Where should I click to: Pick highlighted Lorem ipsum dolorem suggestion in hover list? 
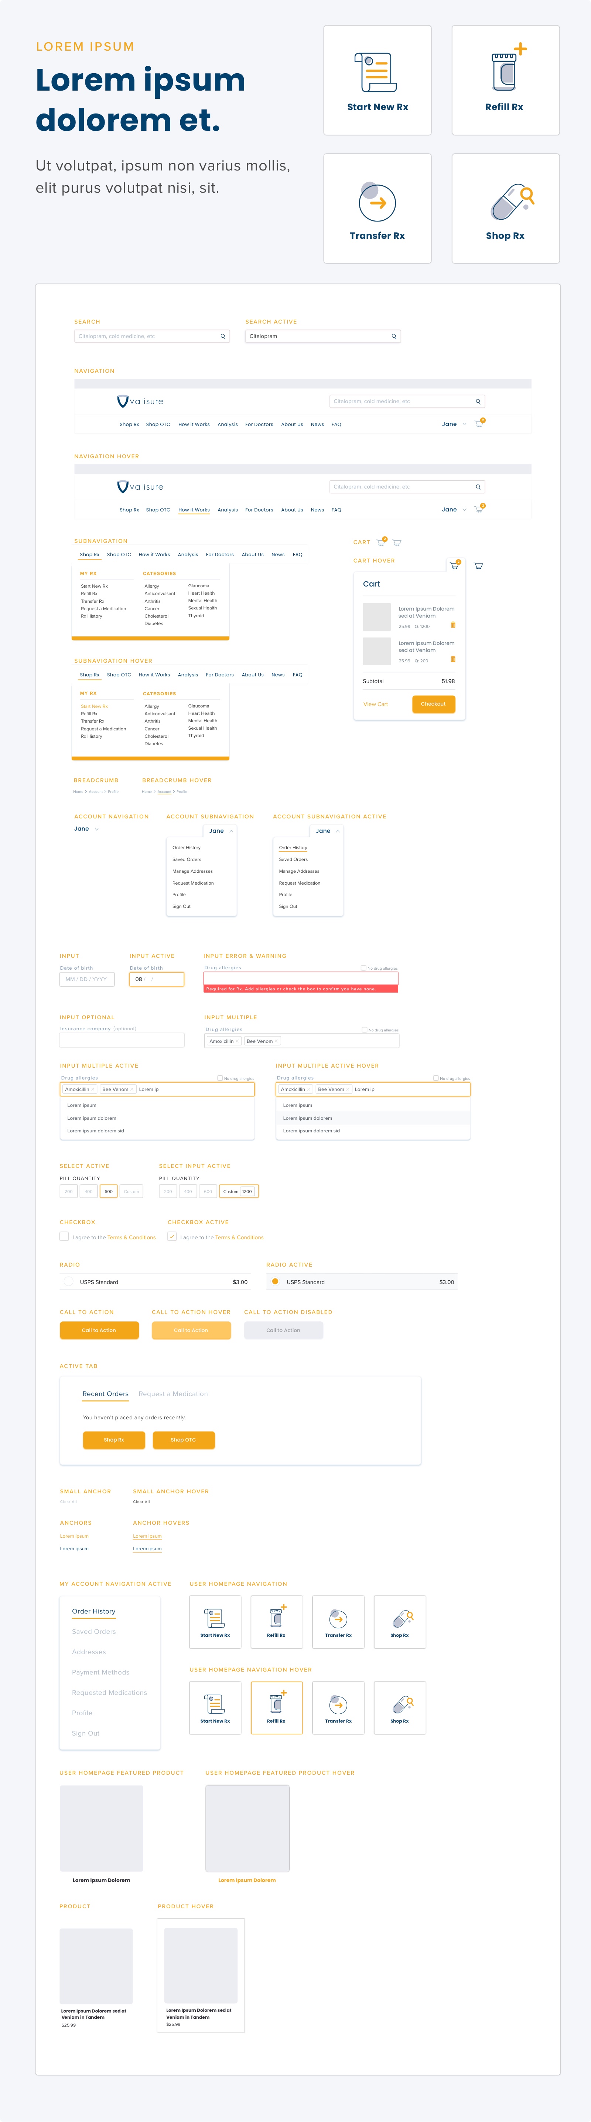pos(373,1118)
